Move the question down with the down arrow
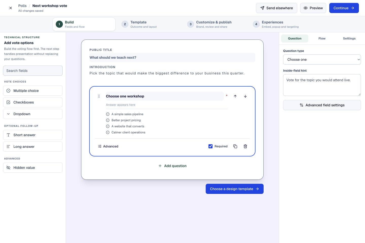 tap(245, 96)
